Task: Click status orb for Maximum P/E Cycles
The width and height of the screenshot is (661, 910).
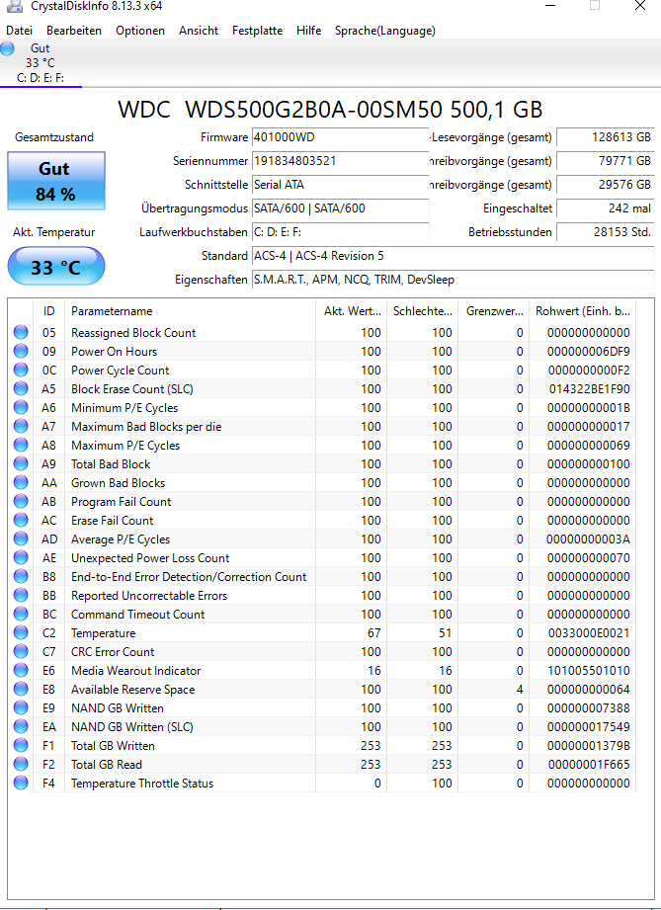Action: pyautogui.click(x=21, y=445)
